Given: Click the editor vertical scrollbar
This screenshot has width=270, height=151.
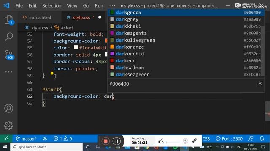Looking at the screenshot, I should point(267,111).
